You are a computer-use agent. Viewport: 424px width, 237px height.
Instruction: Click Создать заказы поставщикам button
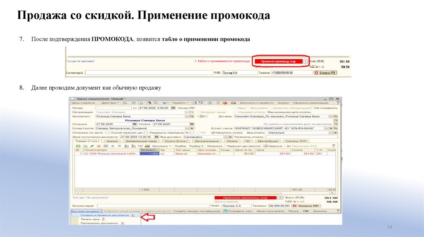point(197,211)
